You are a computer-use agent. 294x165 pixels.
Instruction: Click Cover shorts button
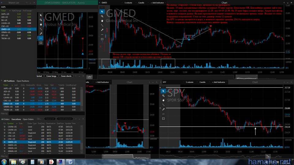tap(66, 76)
